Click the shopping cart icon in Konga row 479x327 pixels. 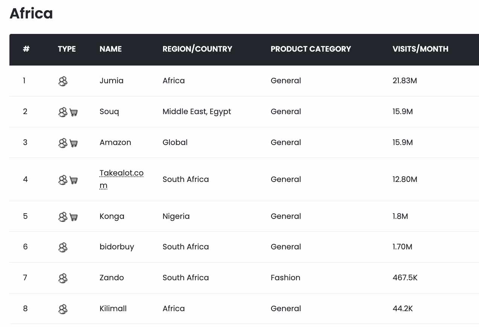tap(74, 217)
